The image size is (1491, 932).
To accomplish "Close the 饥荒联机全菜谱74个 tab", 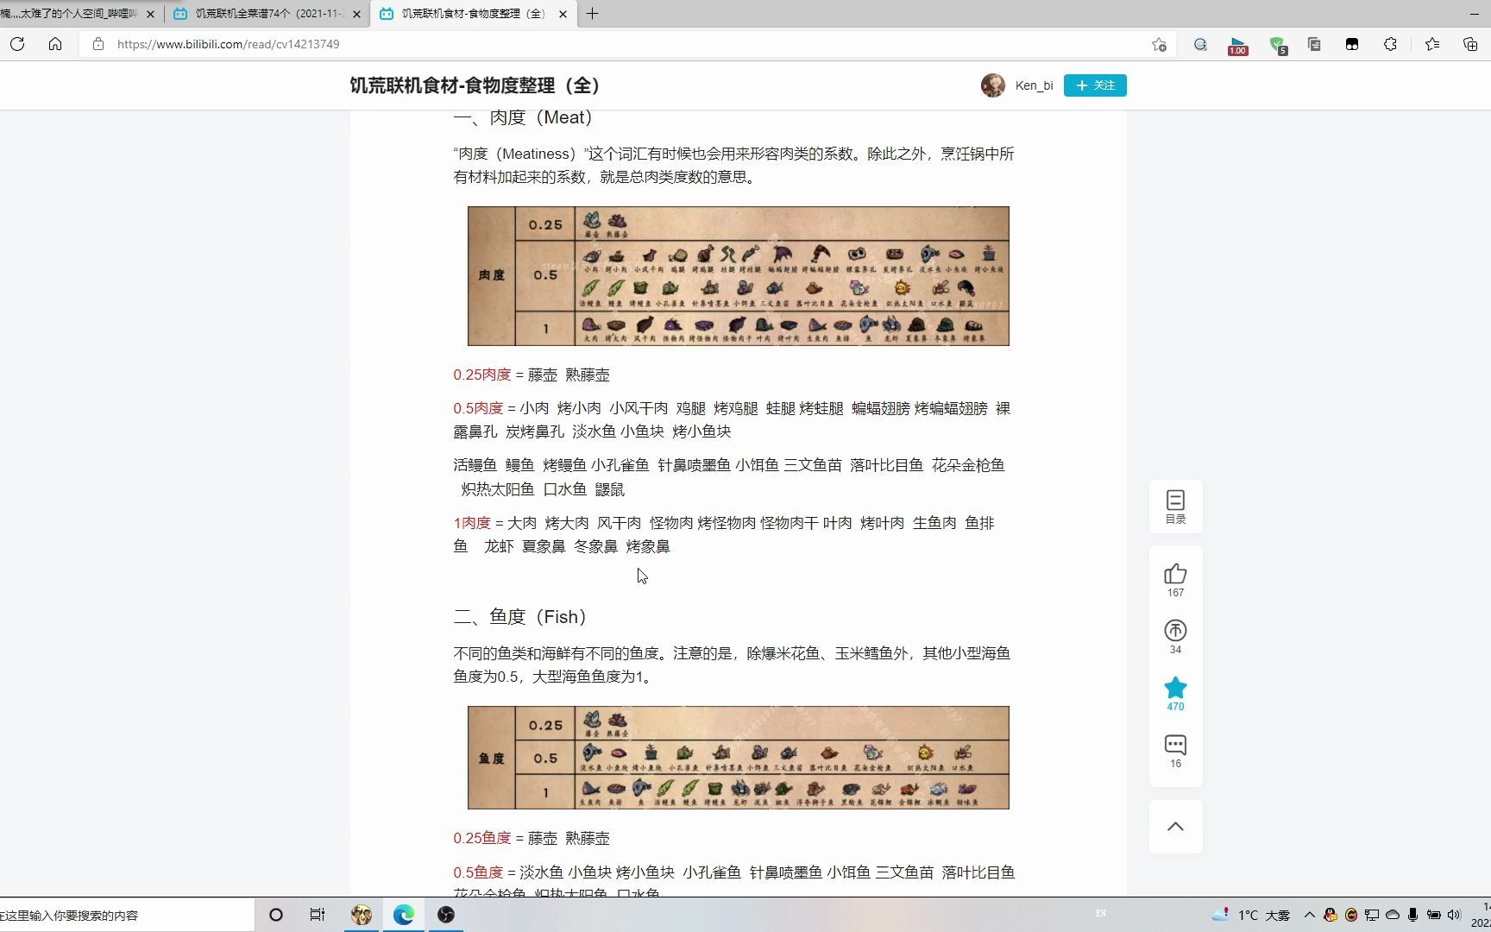I will tap(356, 14).
